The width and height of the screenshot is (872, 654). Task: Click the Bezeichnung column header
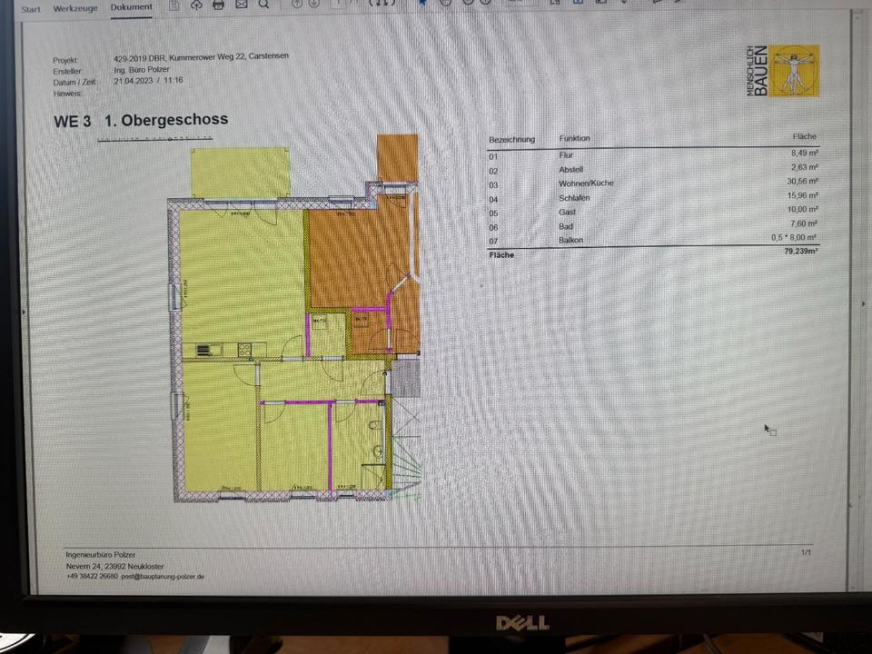click(512, 139)
